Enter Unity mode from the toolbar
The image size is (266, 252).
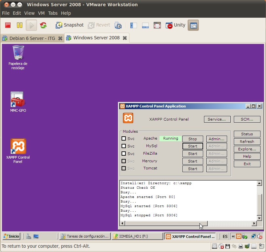point(175,25)
